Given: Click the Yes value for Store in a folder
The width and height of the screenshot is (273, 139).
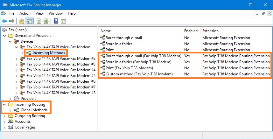Looking at the screenshot, I should 187,62.
